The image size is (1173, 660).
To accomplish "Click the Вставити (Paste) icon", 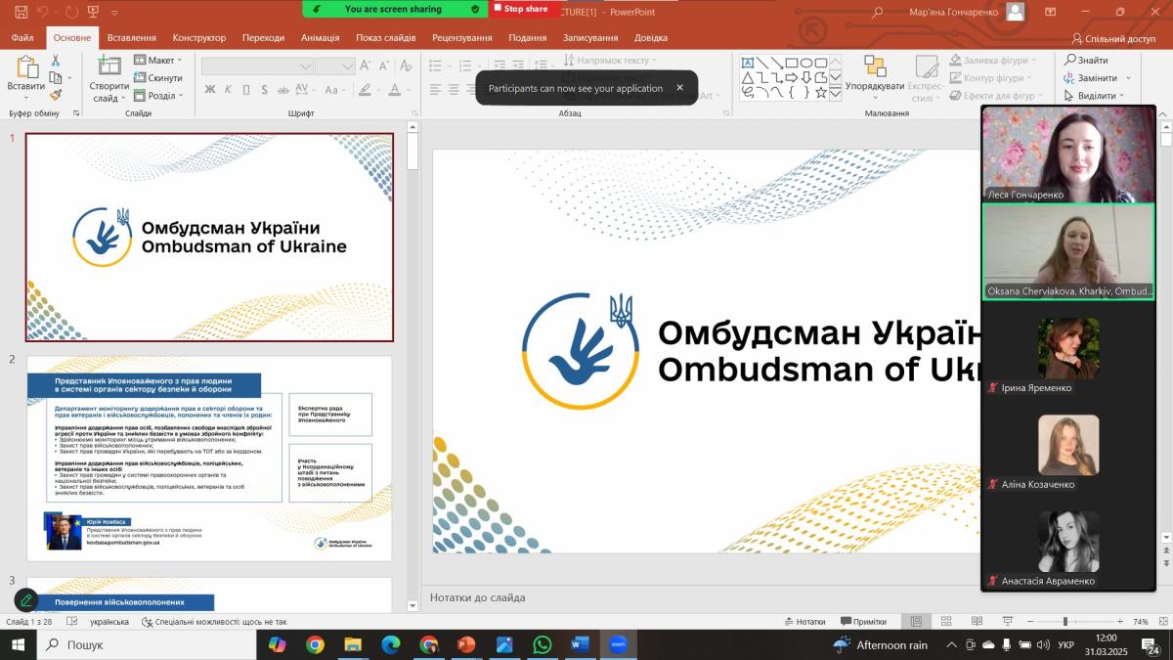I will coord(25,69).
